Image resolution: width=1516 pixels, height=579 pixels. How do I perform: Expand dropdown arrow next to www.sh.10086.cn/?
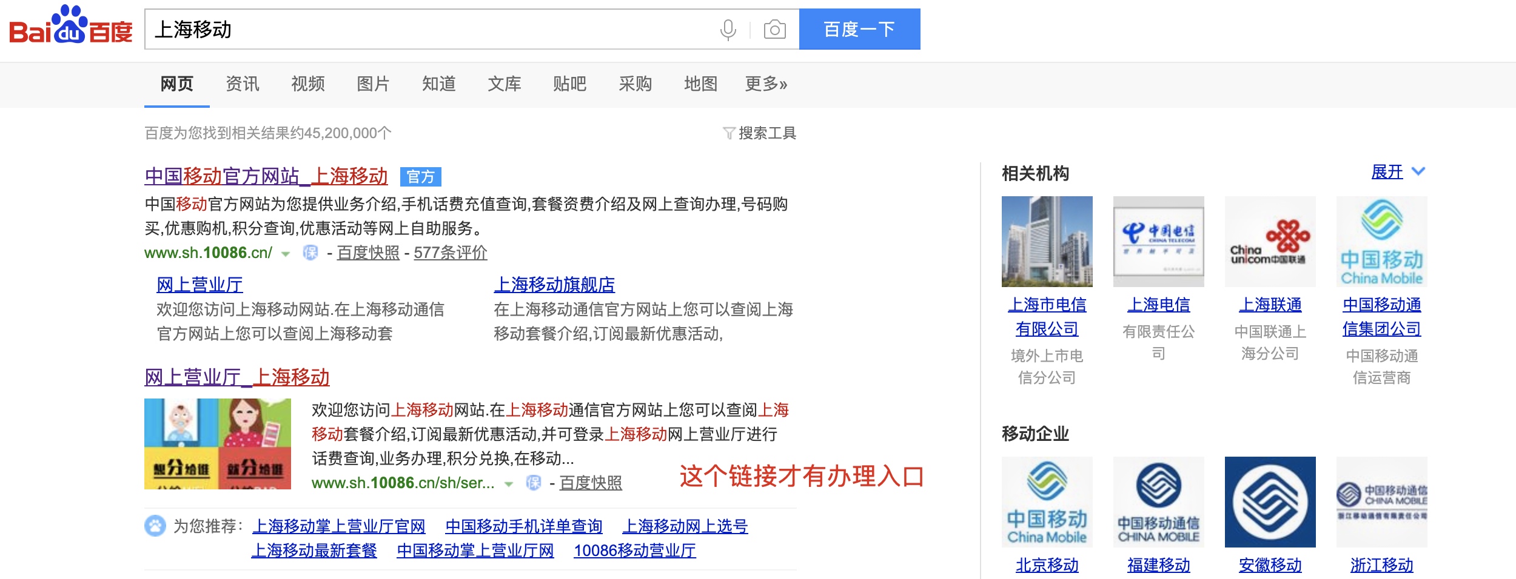286,254
